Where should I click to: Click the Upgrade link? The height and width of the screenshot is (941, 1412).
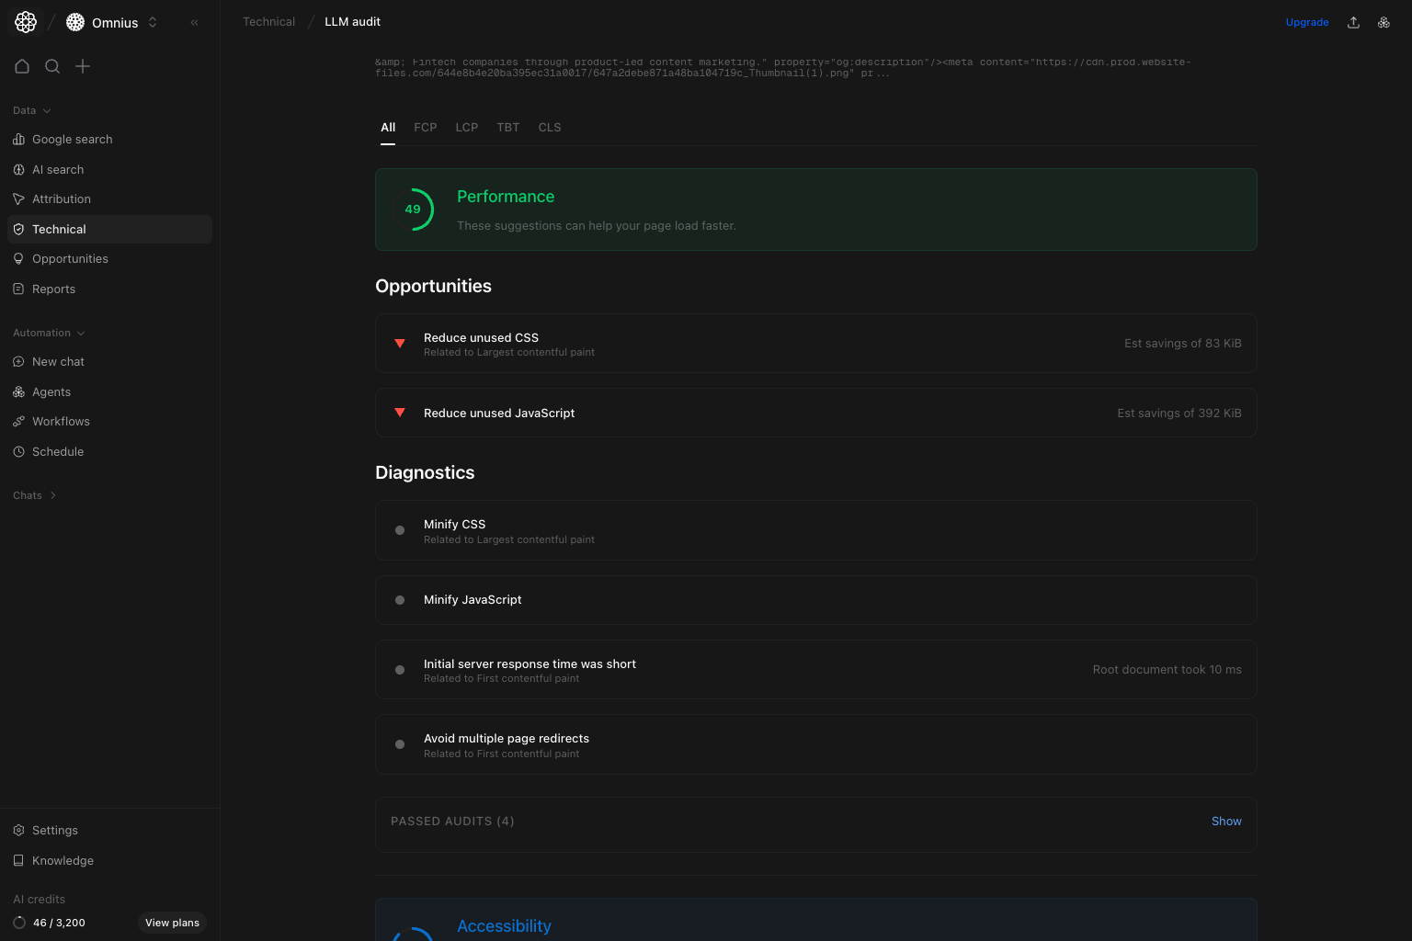1306,22
